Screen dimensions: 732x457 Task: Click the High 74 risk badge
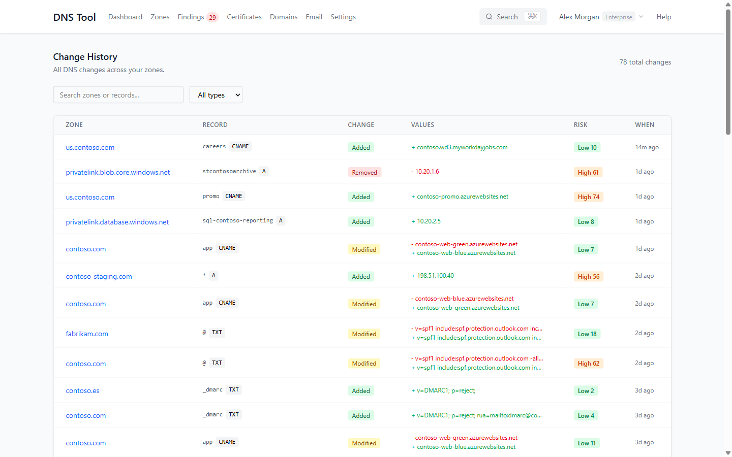coord(589,197)
